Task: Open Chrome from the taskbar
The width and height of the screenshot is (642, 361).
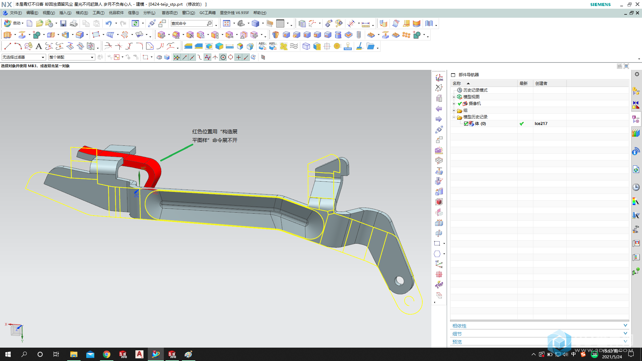Action: pos(106,354)
